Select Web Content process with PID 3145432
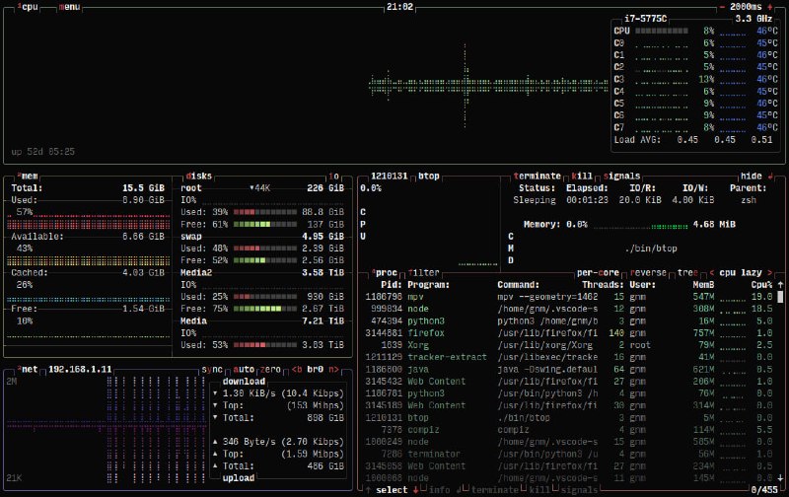Viewport: 789px width, 497px height. click(x=569, y=382)
